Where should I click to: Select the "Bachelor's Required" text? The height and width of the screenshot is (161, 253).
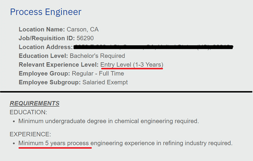(x=97, y=56)
